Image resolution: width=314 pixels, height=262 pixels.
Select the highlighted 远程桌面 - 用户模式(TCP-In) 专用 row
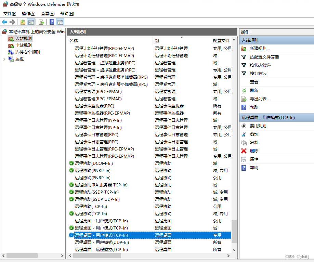tap(150, 235)
